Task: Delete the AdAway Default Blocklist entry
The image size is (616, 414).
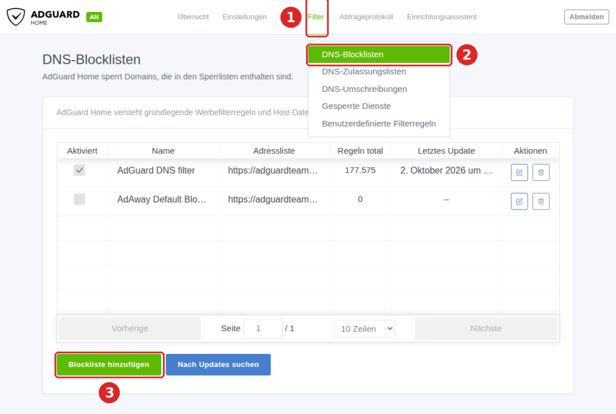Action: [x=541, y=201]
